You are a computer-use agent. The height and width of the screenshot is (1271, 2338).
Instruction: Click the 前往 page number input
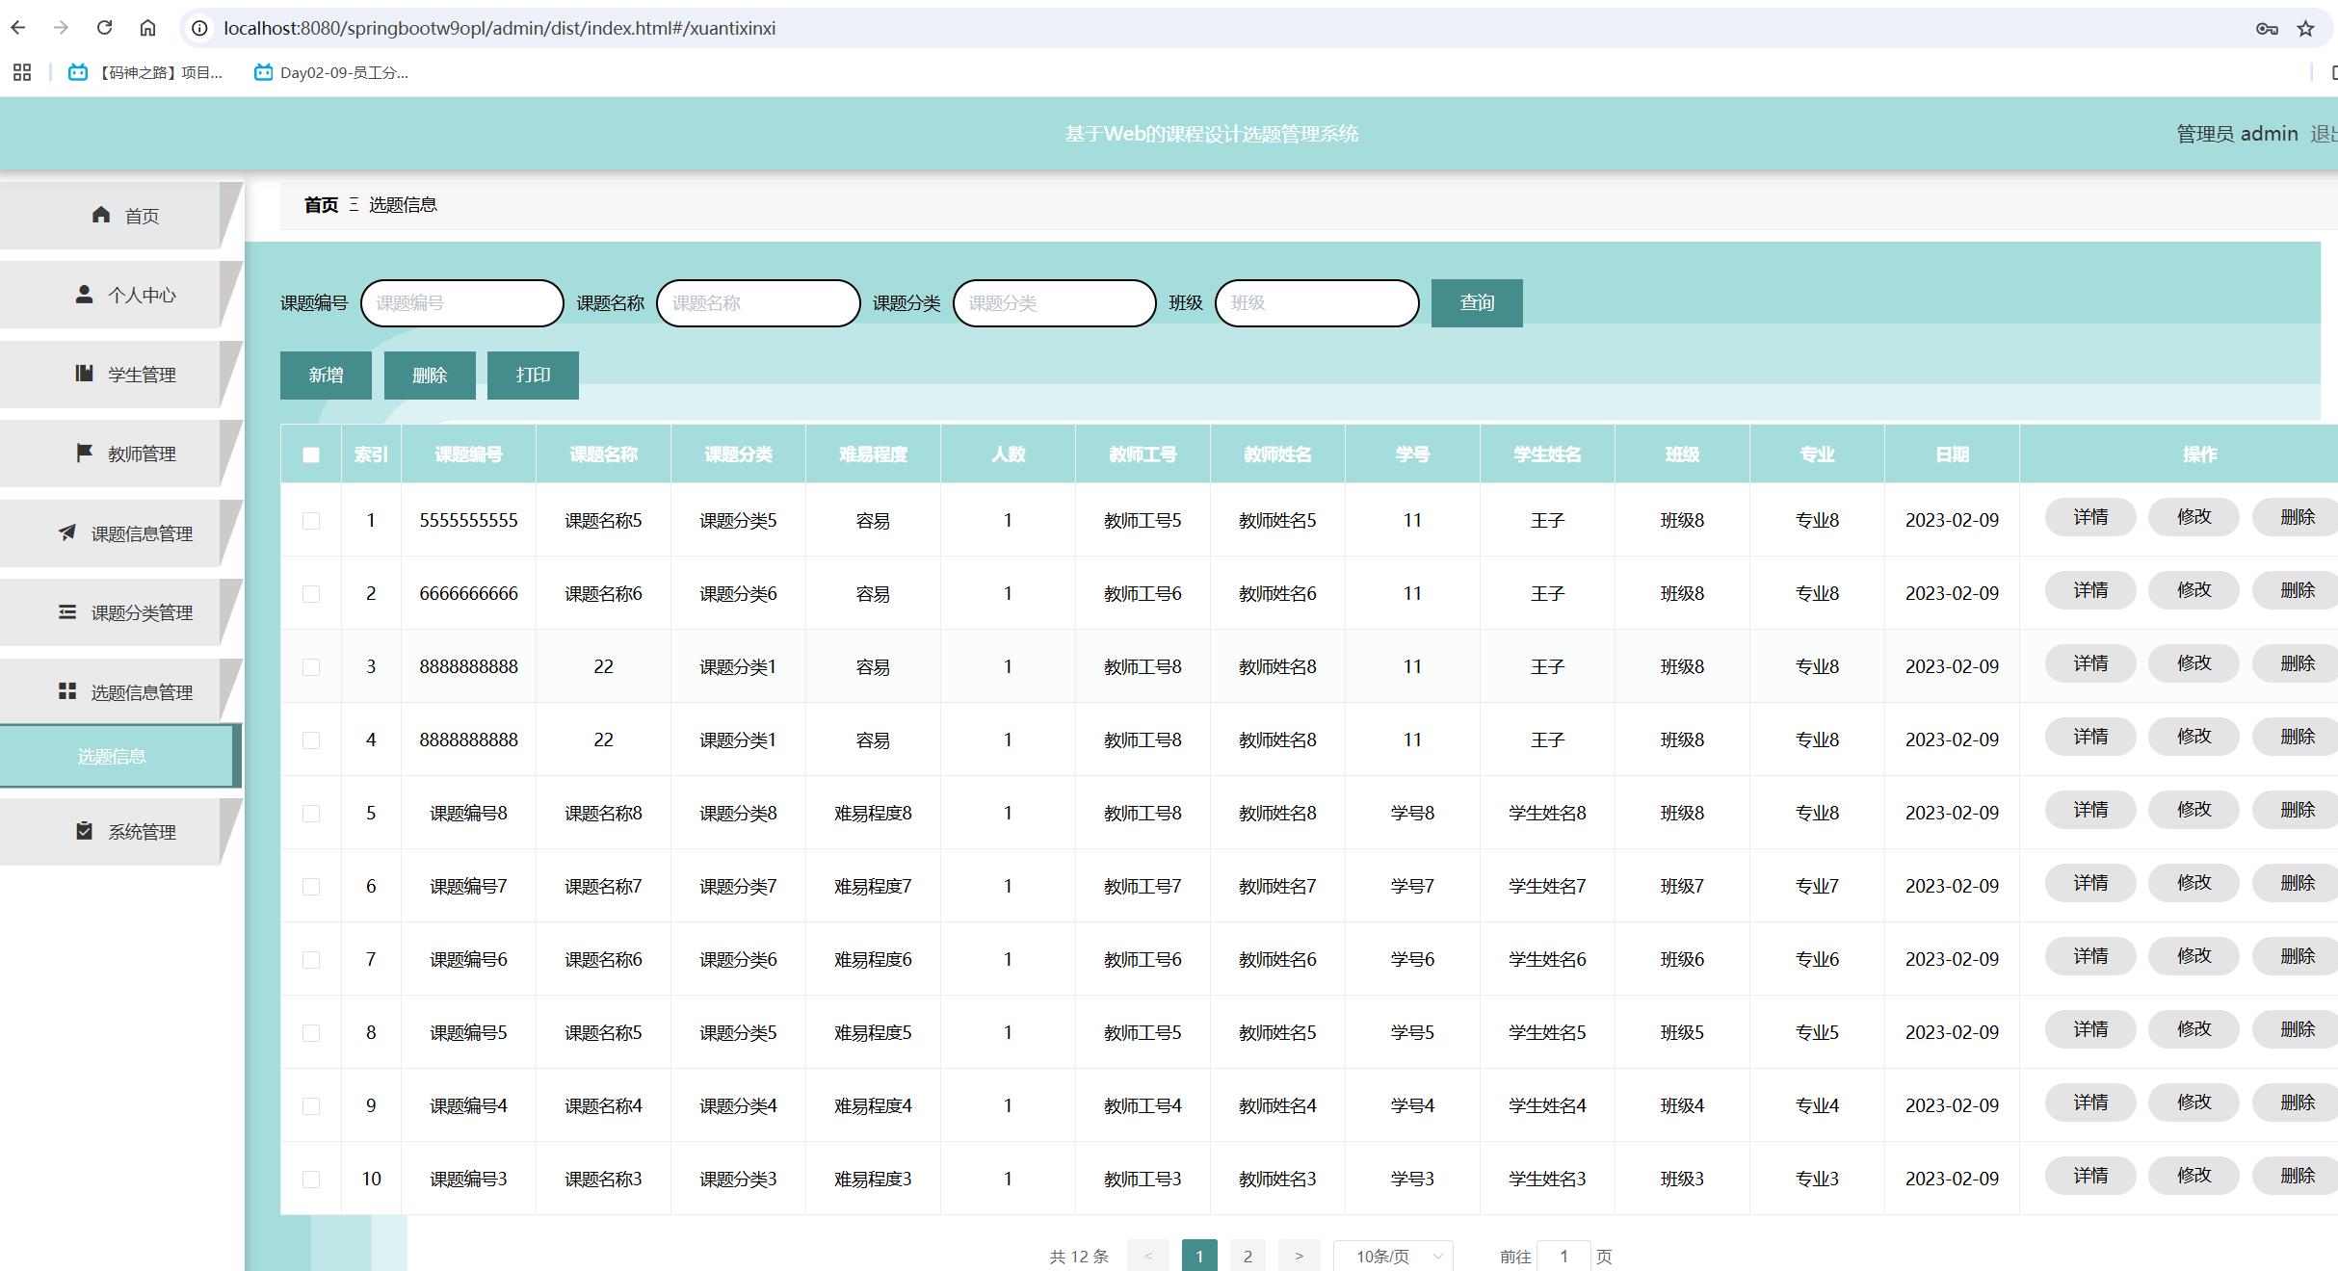(1563, 1256)
